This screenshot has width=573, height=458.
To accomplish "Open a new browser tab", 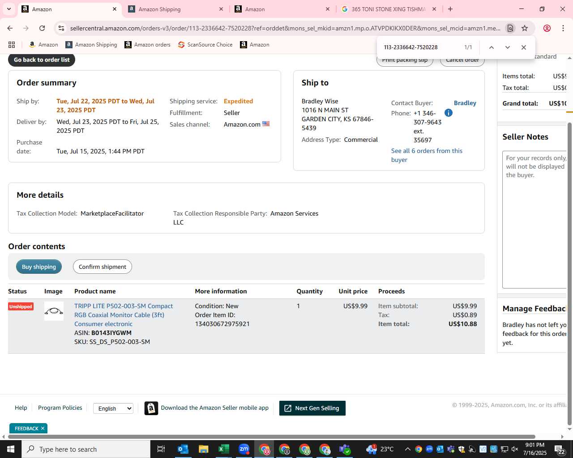I will click(x=450, y=9).
